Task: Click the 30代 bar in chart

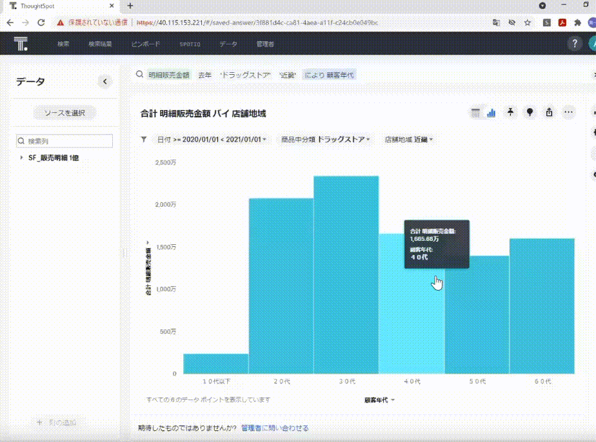Action: [346, 274]
